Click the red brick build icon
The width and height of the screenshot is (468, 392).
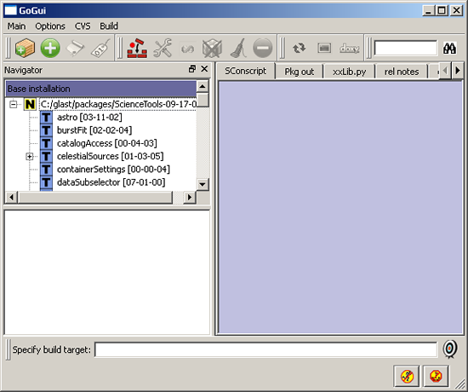[137, 48]
